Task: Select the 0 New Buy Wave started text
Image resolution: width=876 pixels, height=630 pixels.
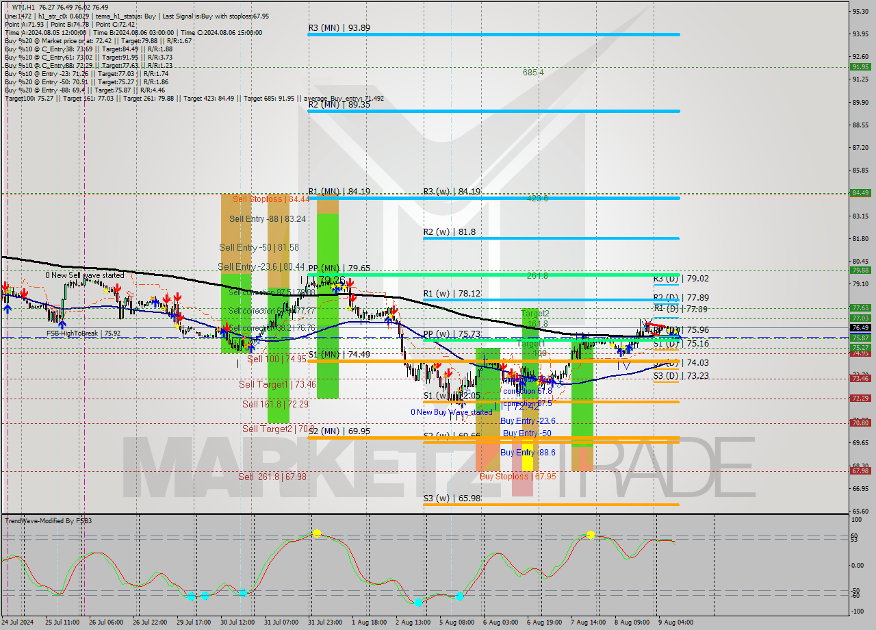Action: pyautogui.click(x=452, y=412)
